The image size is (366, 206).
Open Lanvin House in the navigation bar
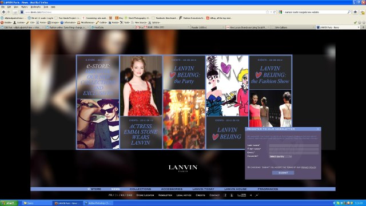pos(235,189)
